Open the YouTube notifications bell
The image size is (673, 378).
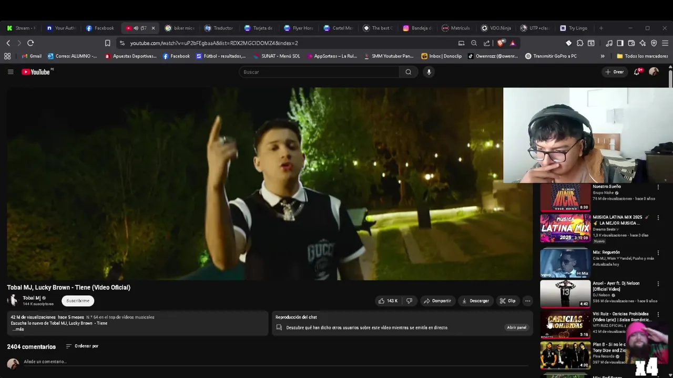pyautogui.click(x=637, y=72)
